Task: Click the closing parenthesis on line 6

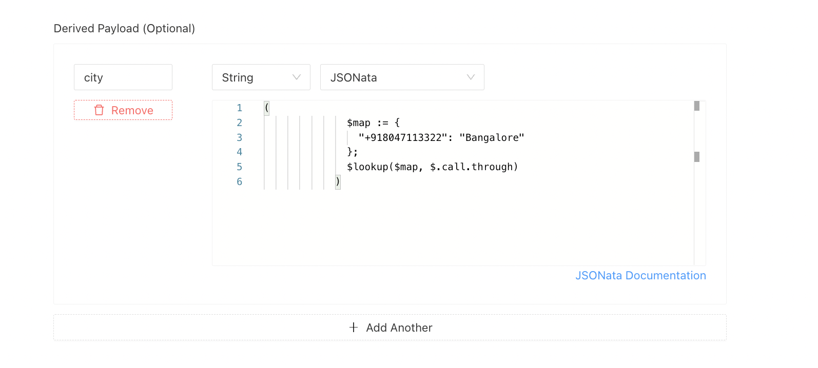Action: coord(338,181)
